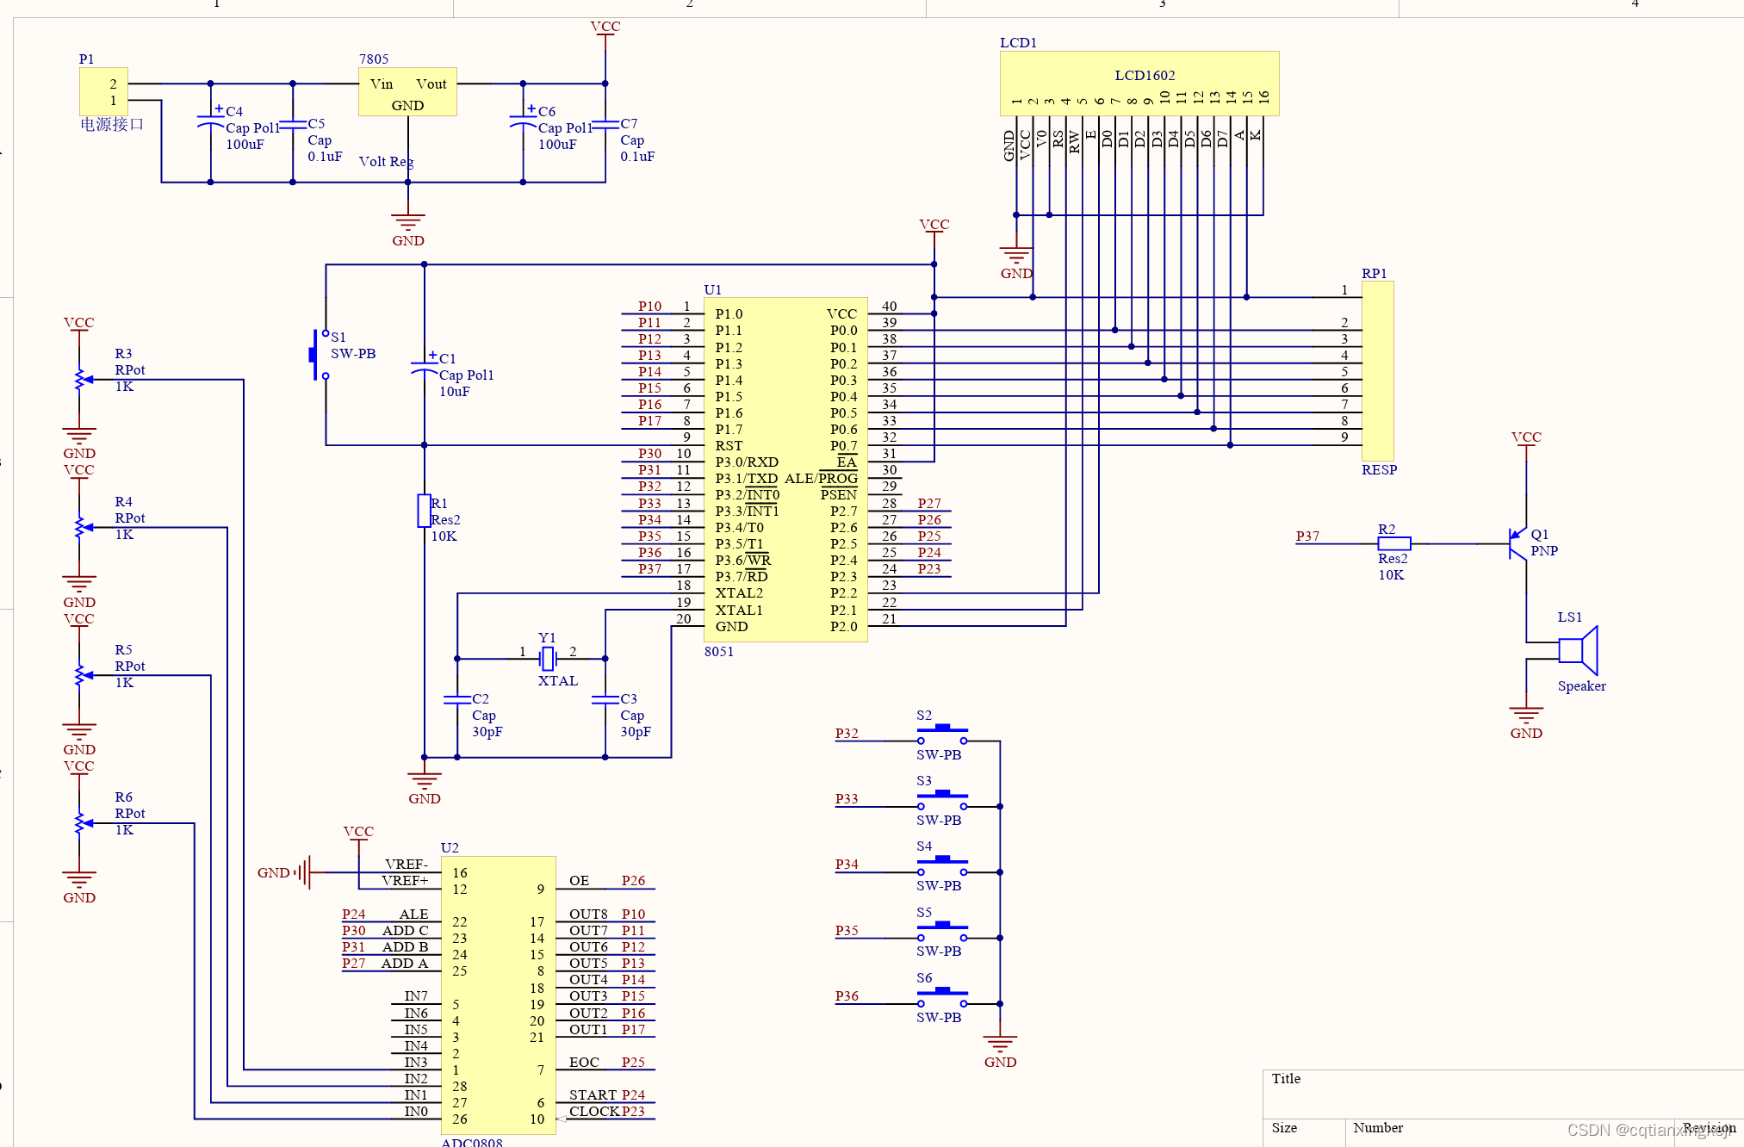Select the LS1 speaker symbol

pyautogui.click(x=1578, y=650)
